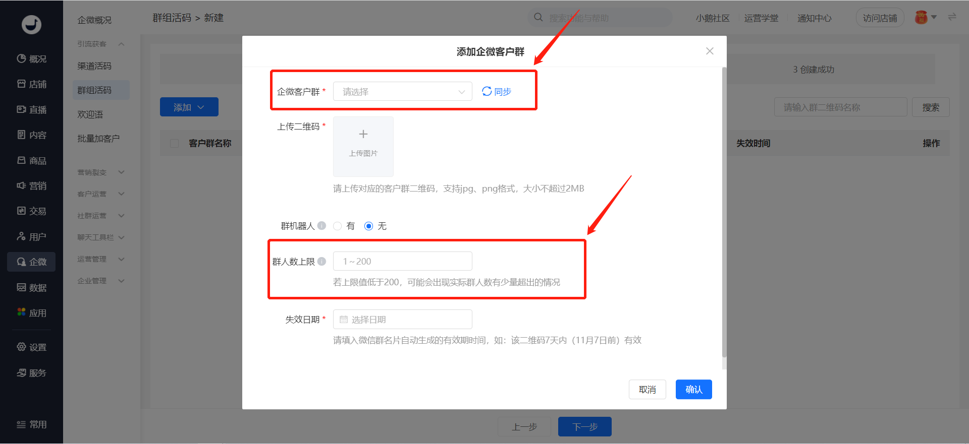The width and height of the screenshot is (969, 444).
Task: Open the 商品 products section
Action: pyautogui.click(x=31, y=160)
